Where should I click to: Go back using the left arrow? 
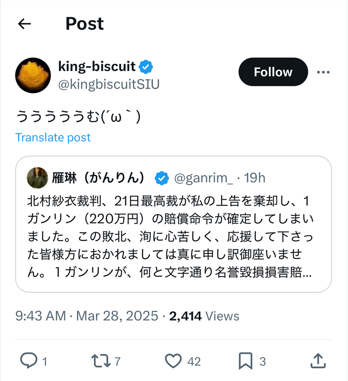(x=24, y=24)
